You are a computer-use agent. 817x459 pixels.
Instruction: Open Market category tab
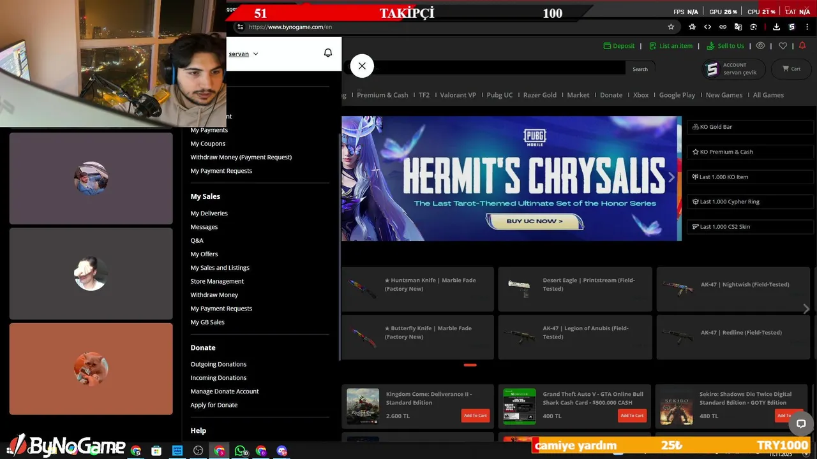tap(578, 95)
